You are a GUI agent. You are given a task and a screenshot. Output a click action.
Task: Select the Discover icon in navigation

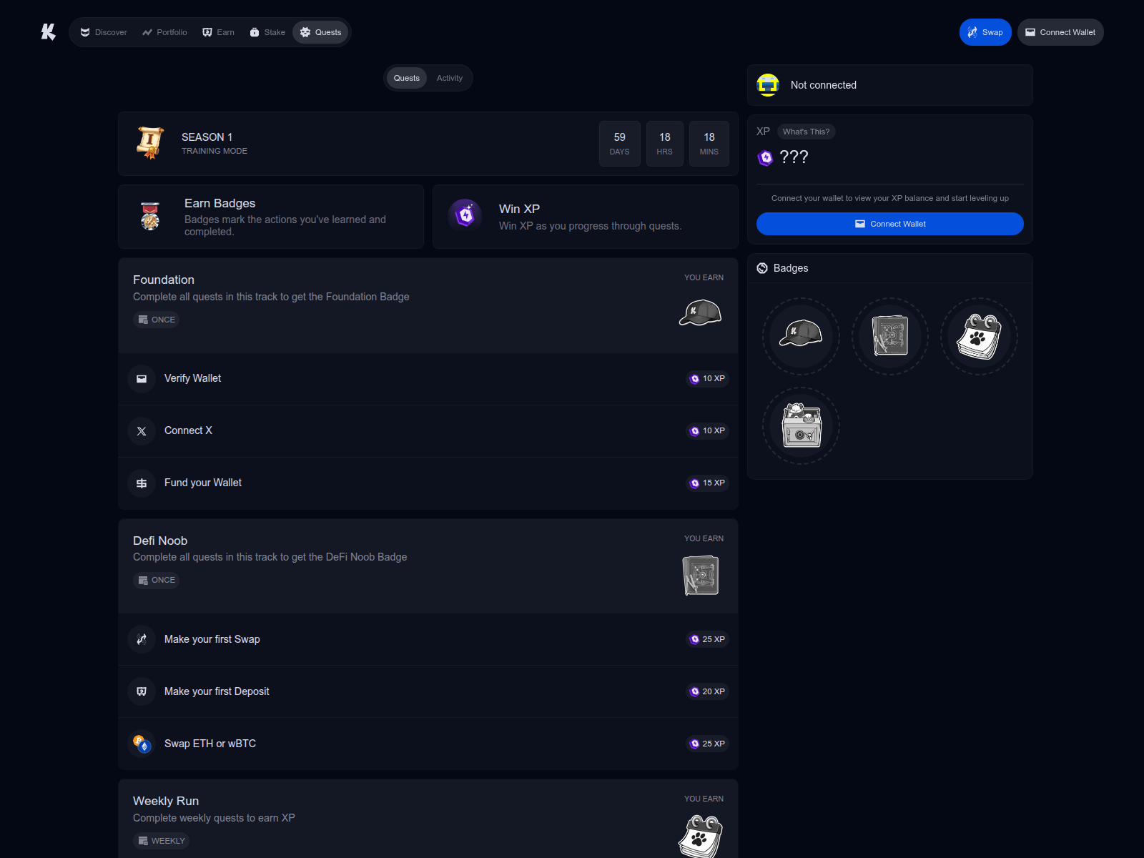point(84,32)
